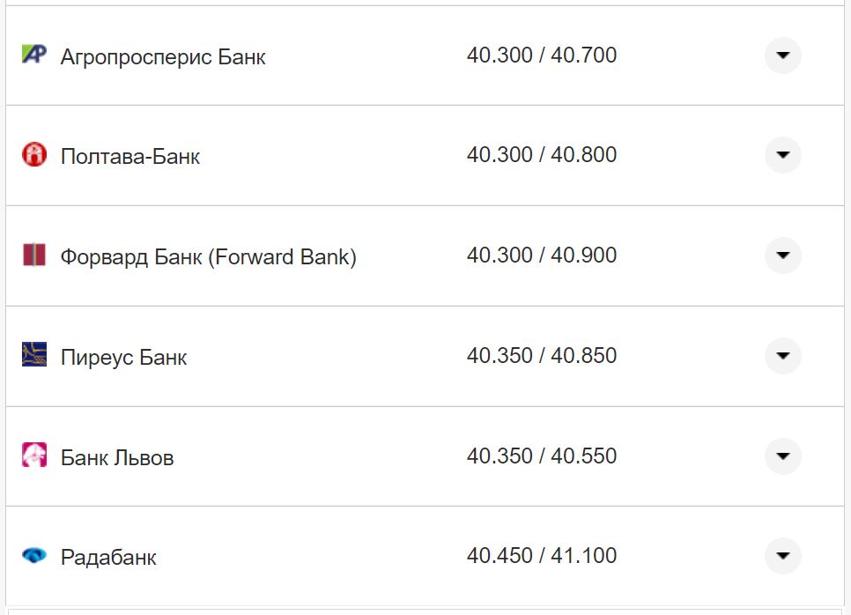This screenshot has height=615, width=851.
Task: Click the Пиреус Банк logo icon
Action: (x=33, y=355)
